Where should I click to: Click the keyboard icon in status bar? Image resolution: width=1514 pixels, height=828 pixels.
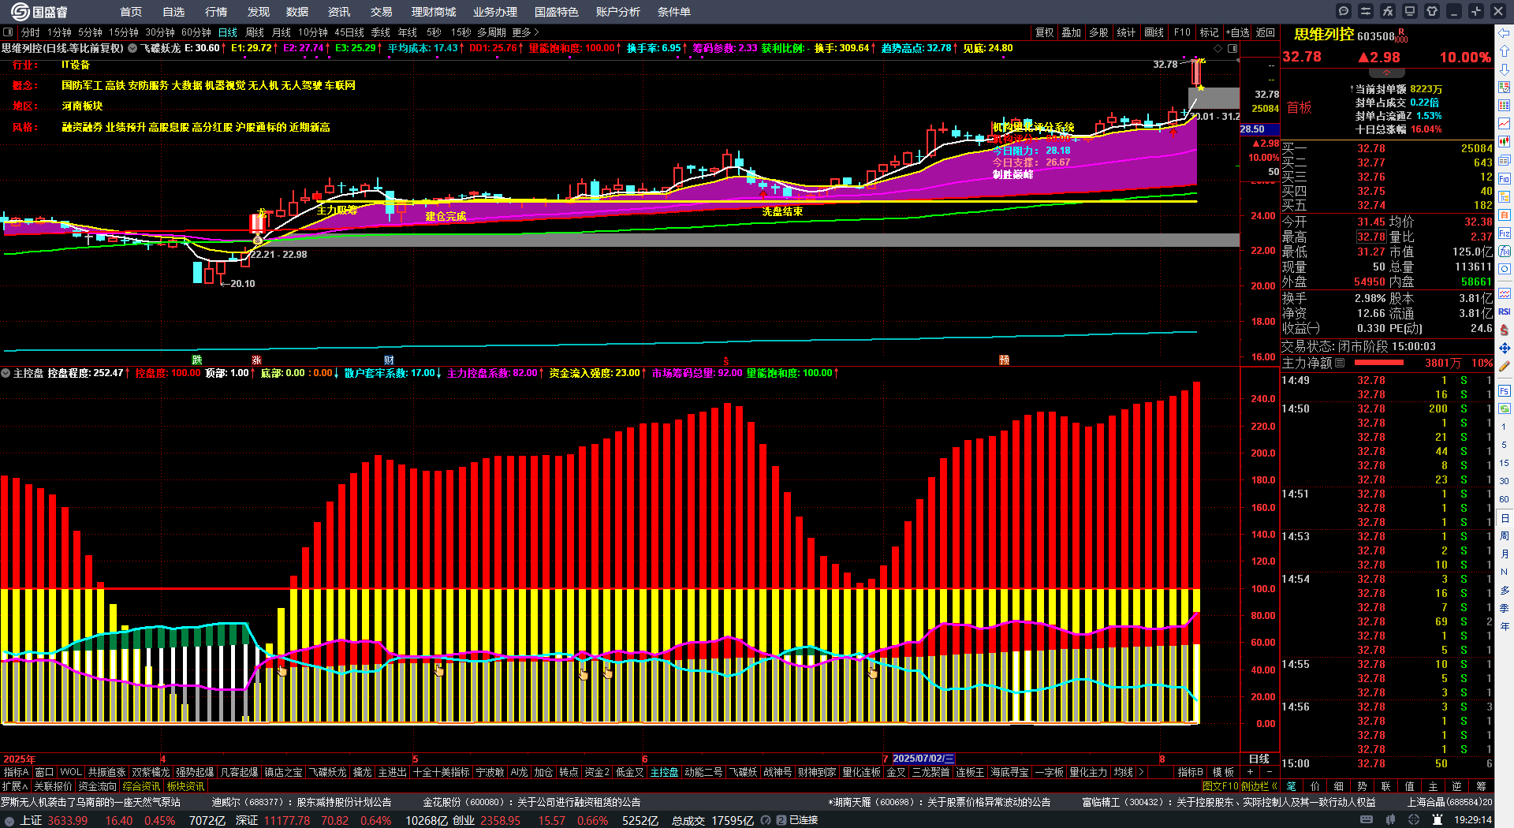click(x=1367, y=820)
